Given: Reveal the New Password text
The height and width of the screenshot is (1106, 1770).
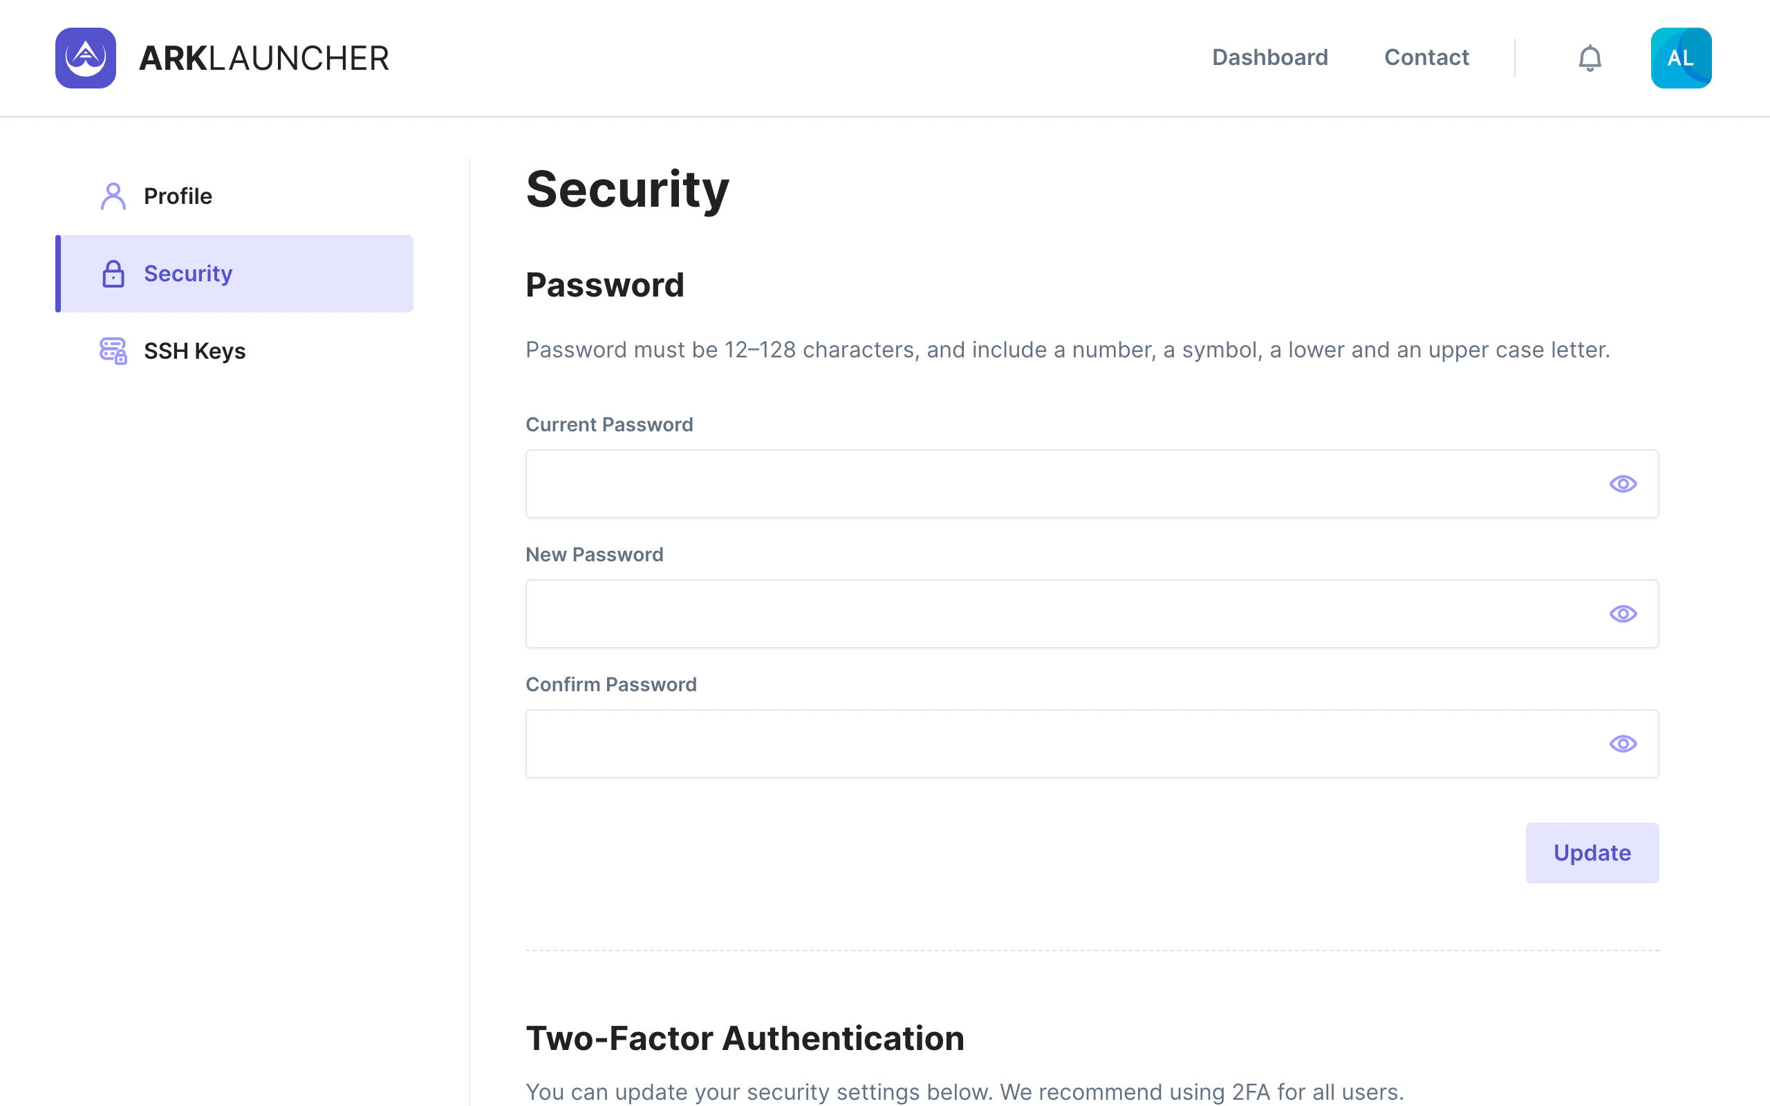Looking at the screenshot, I should (1622, 614).
